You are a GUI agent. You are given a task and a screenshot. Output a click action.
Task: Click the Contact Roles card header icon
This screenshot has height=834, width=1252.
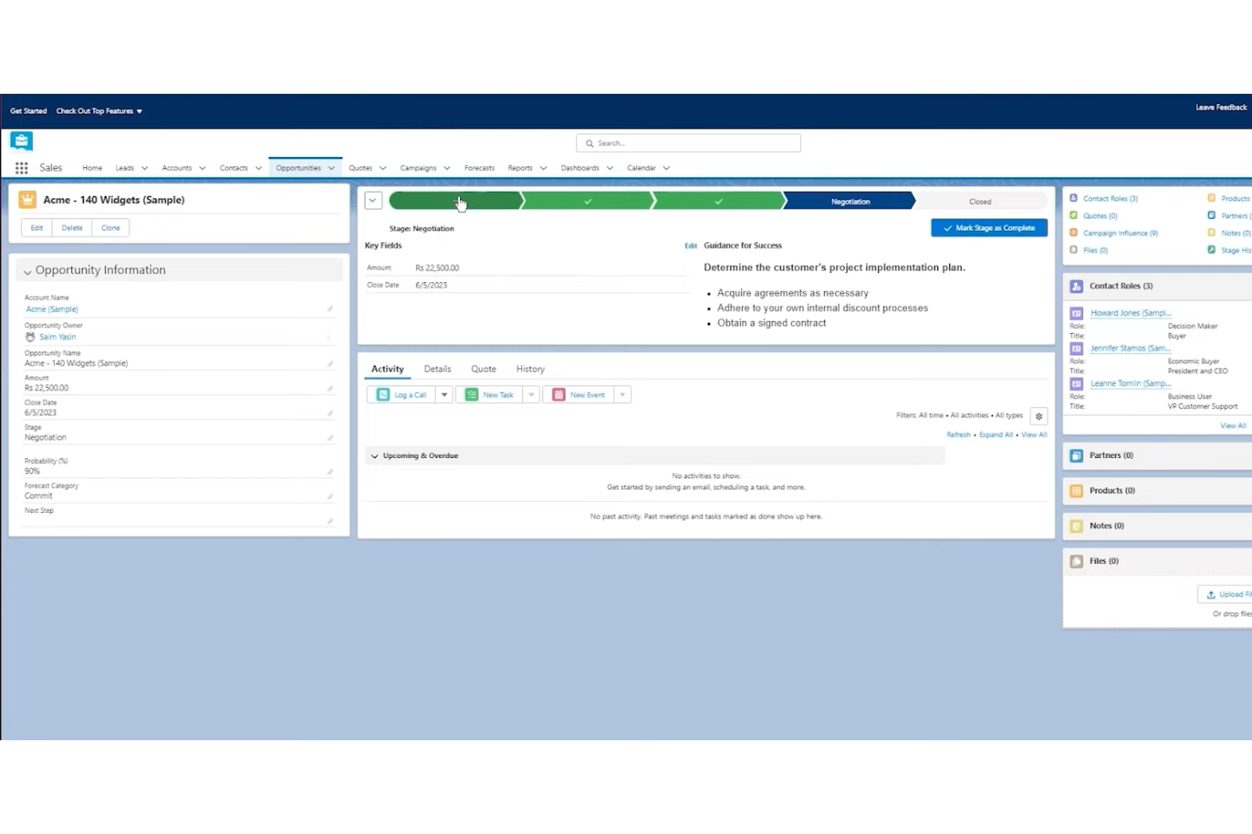tap(1076, 286)
